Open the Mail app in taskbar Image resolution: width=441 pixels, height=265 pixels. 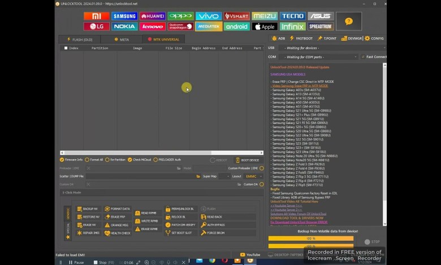200,260
